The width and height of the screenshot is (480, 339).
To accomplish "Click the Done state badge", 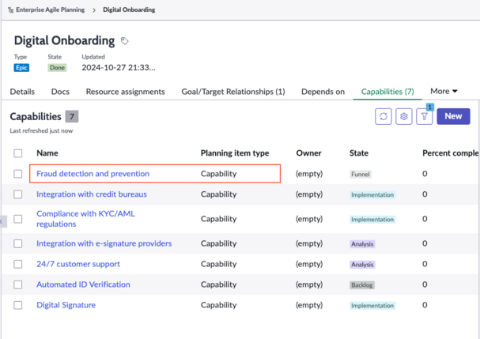I will click(x=57, y=68).
